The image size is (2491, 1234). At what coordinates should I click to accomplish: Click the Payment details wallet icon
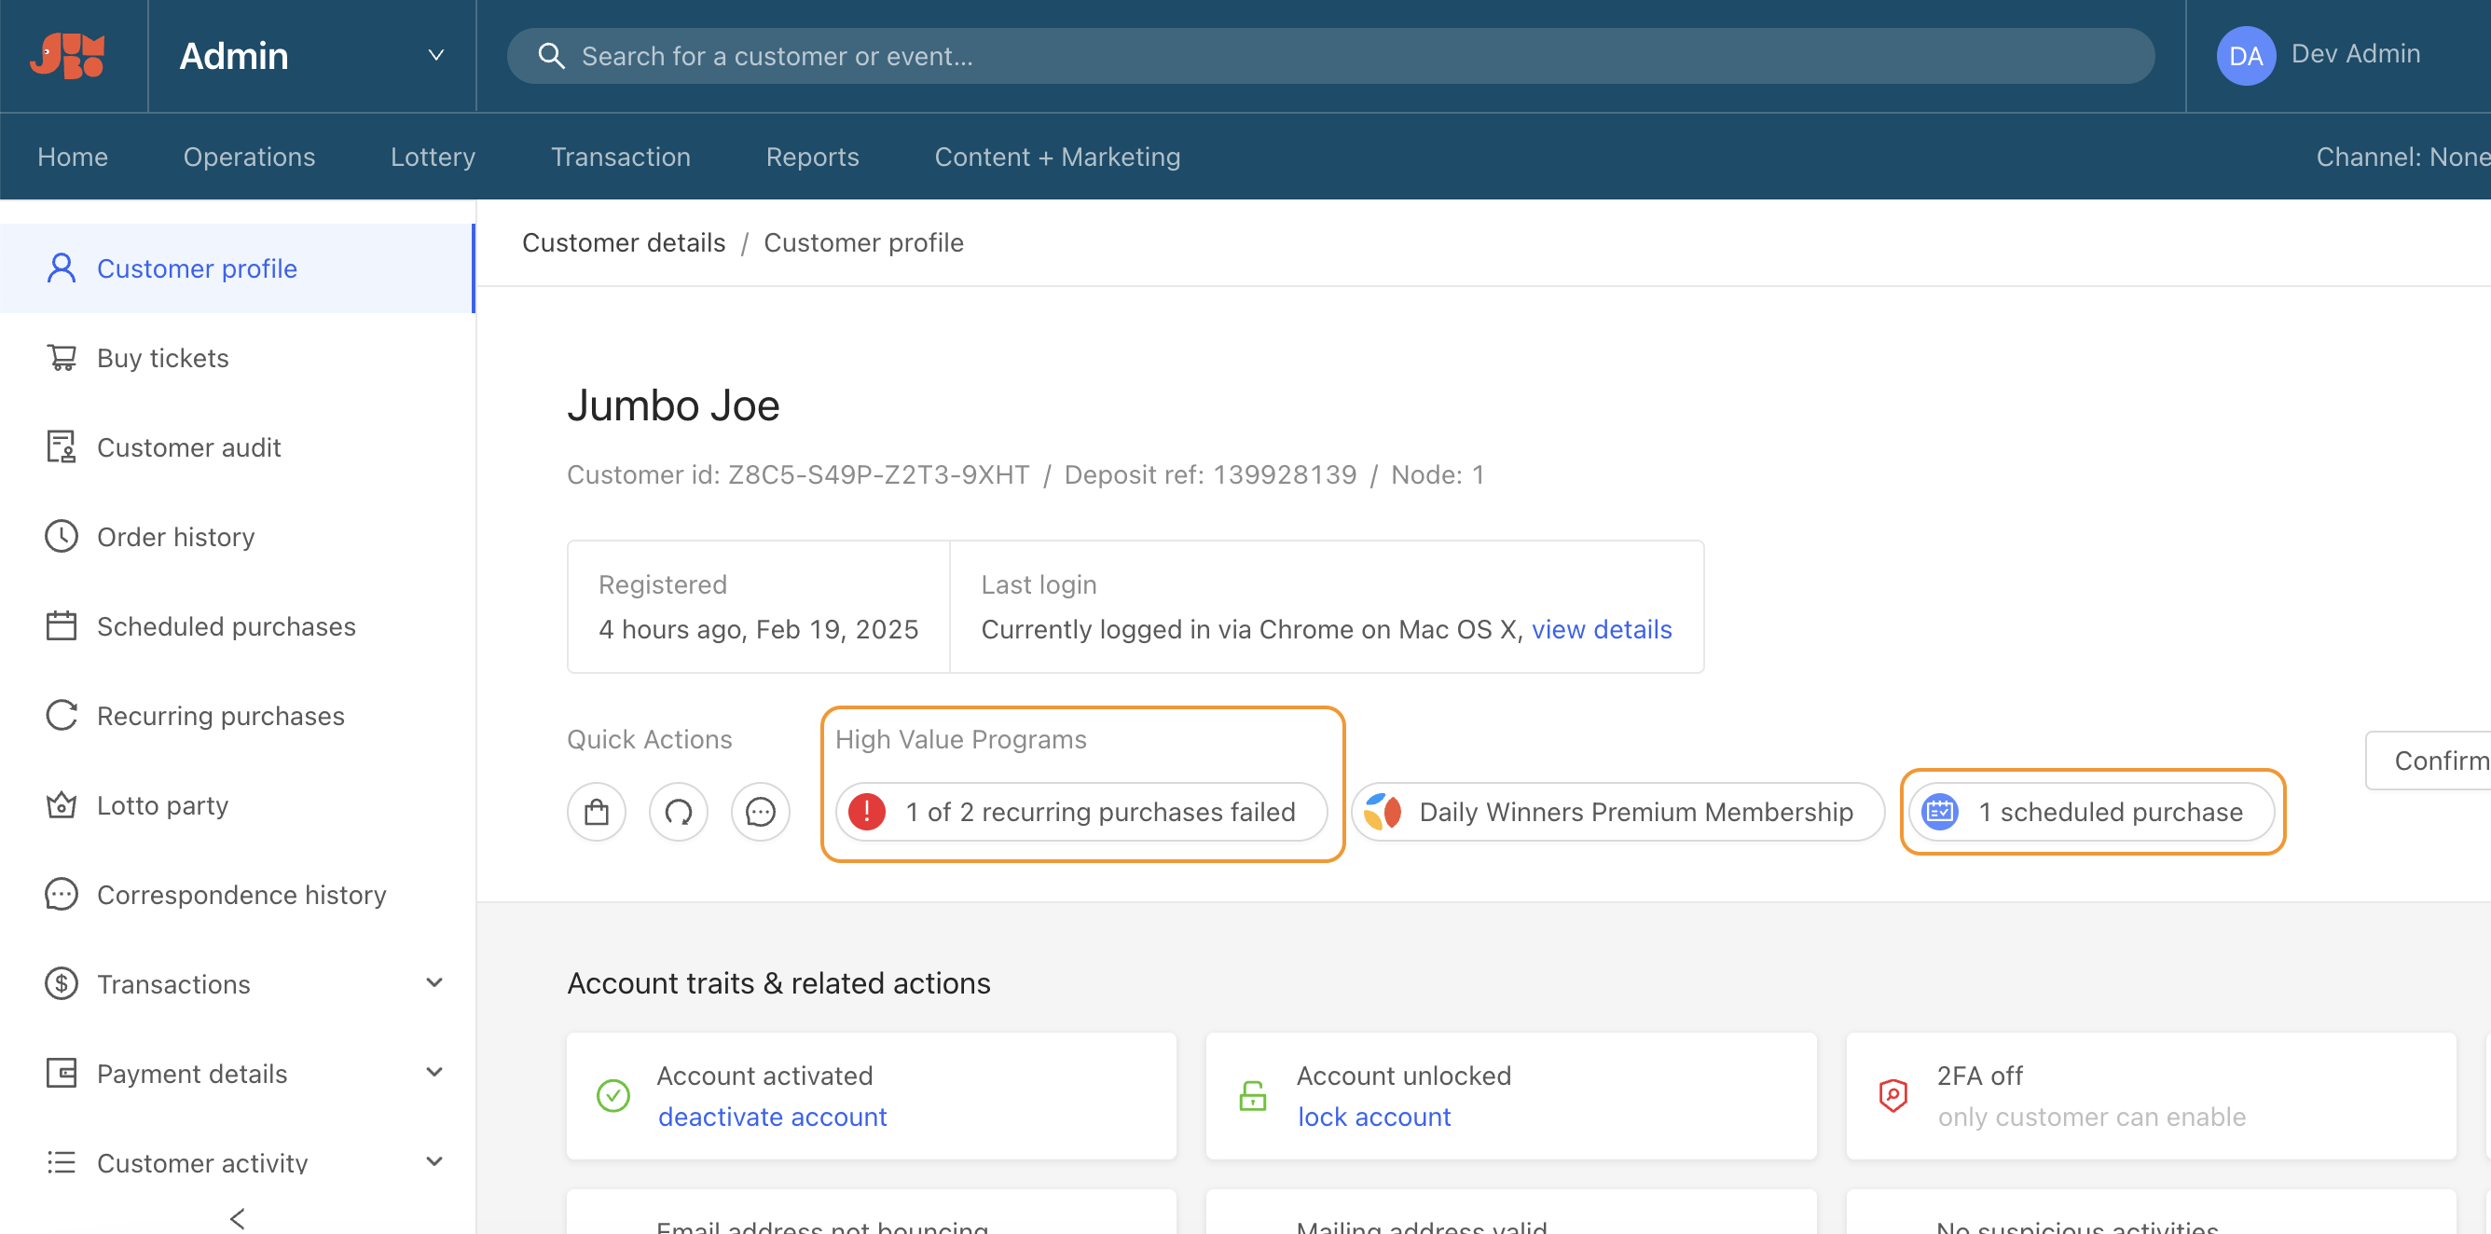(61, 1074)
